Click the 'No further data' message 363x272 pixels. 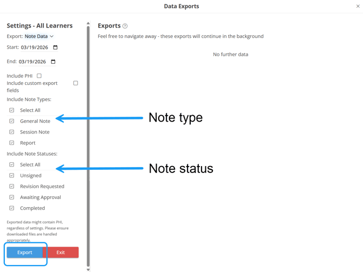(231, 55)
